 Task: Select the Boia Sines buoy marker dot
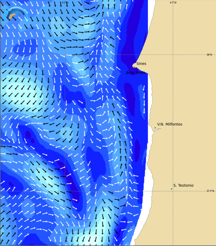pyautogui.click(x=124, y=76)
